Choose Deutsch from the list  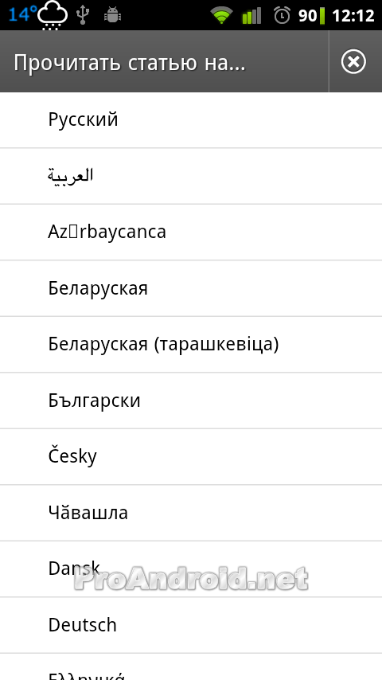coord(191,625)
